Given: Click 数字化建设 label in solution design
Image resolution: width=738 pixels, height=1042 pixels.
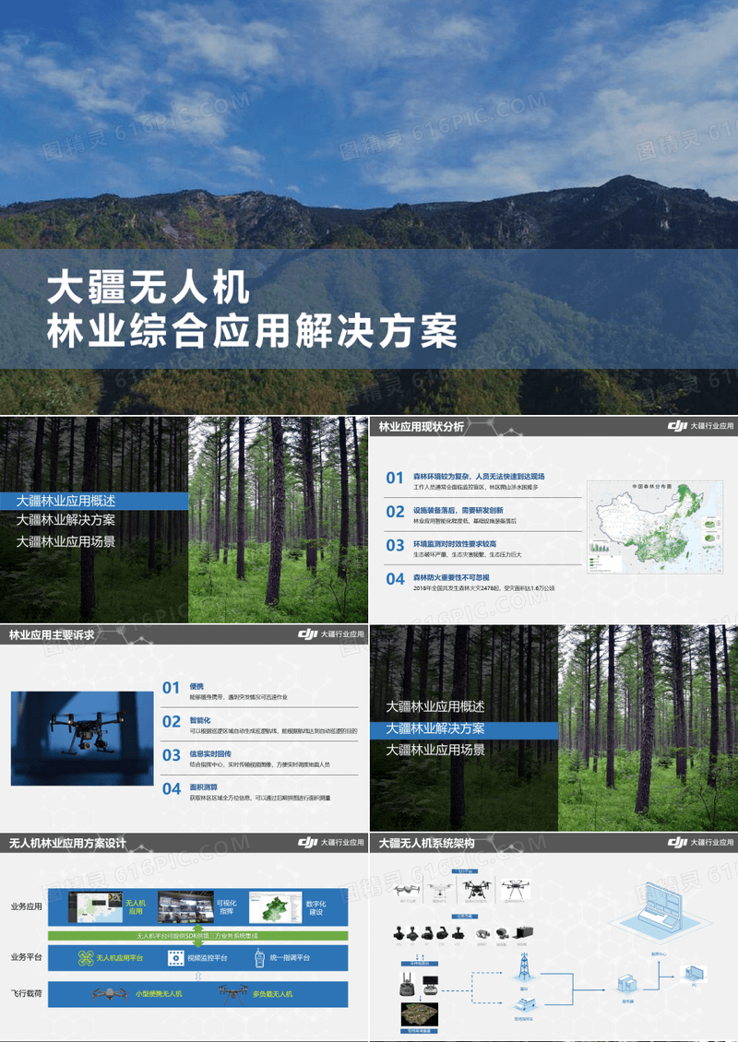Looking at the screenshot, I should [315, 907].
